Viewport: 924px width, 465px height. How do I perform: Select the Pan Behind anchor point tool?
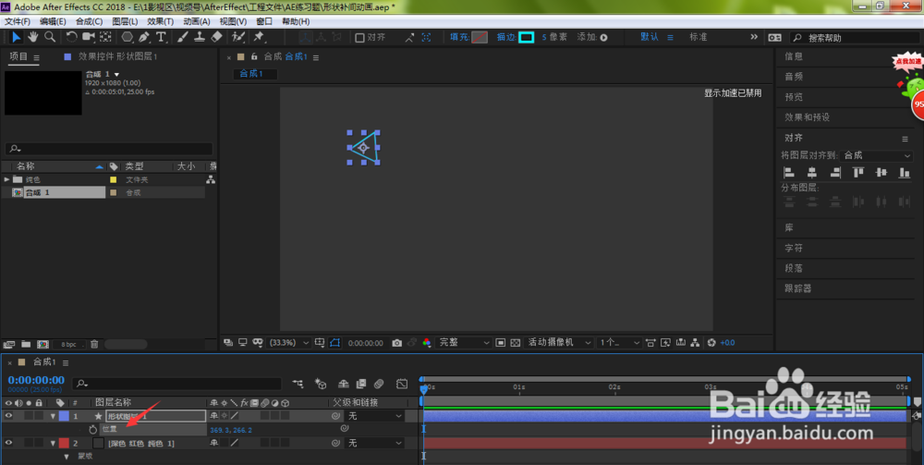(105, 37)
